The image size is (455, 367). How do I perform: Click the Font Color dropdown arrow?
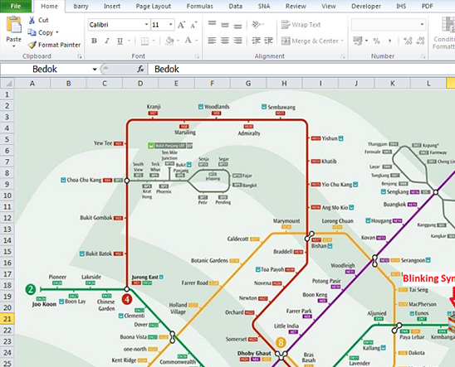[197, 41]
